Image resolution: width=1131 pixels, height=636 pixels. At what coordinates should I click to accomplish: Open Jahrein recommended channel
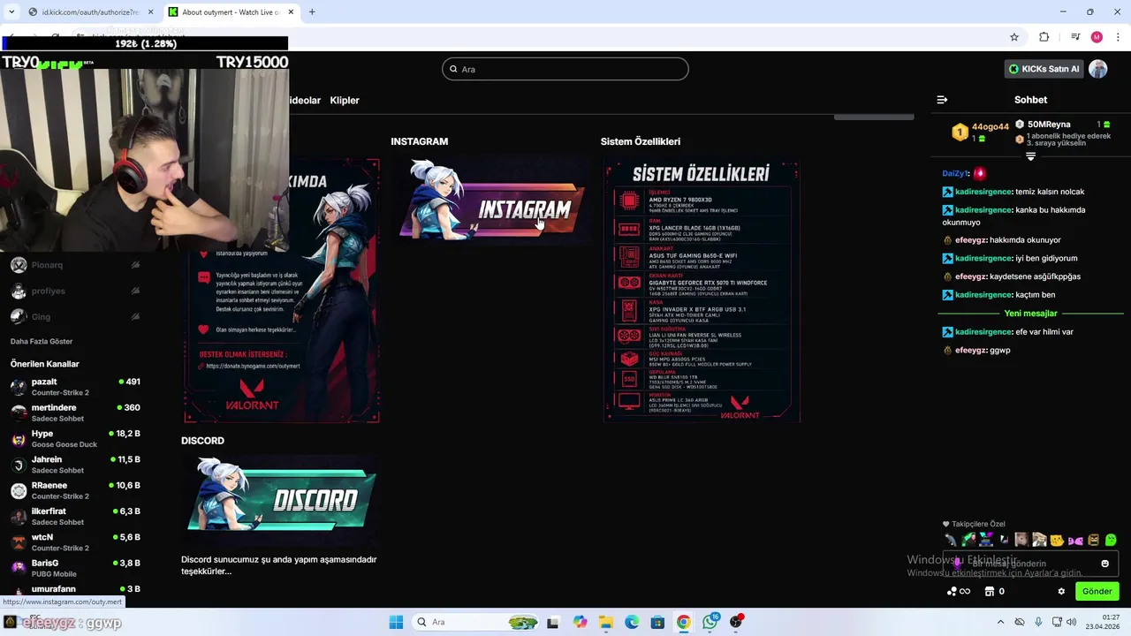76,465
